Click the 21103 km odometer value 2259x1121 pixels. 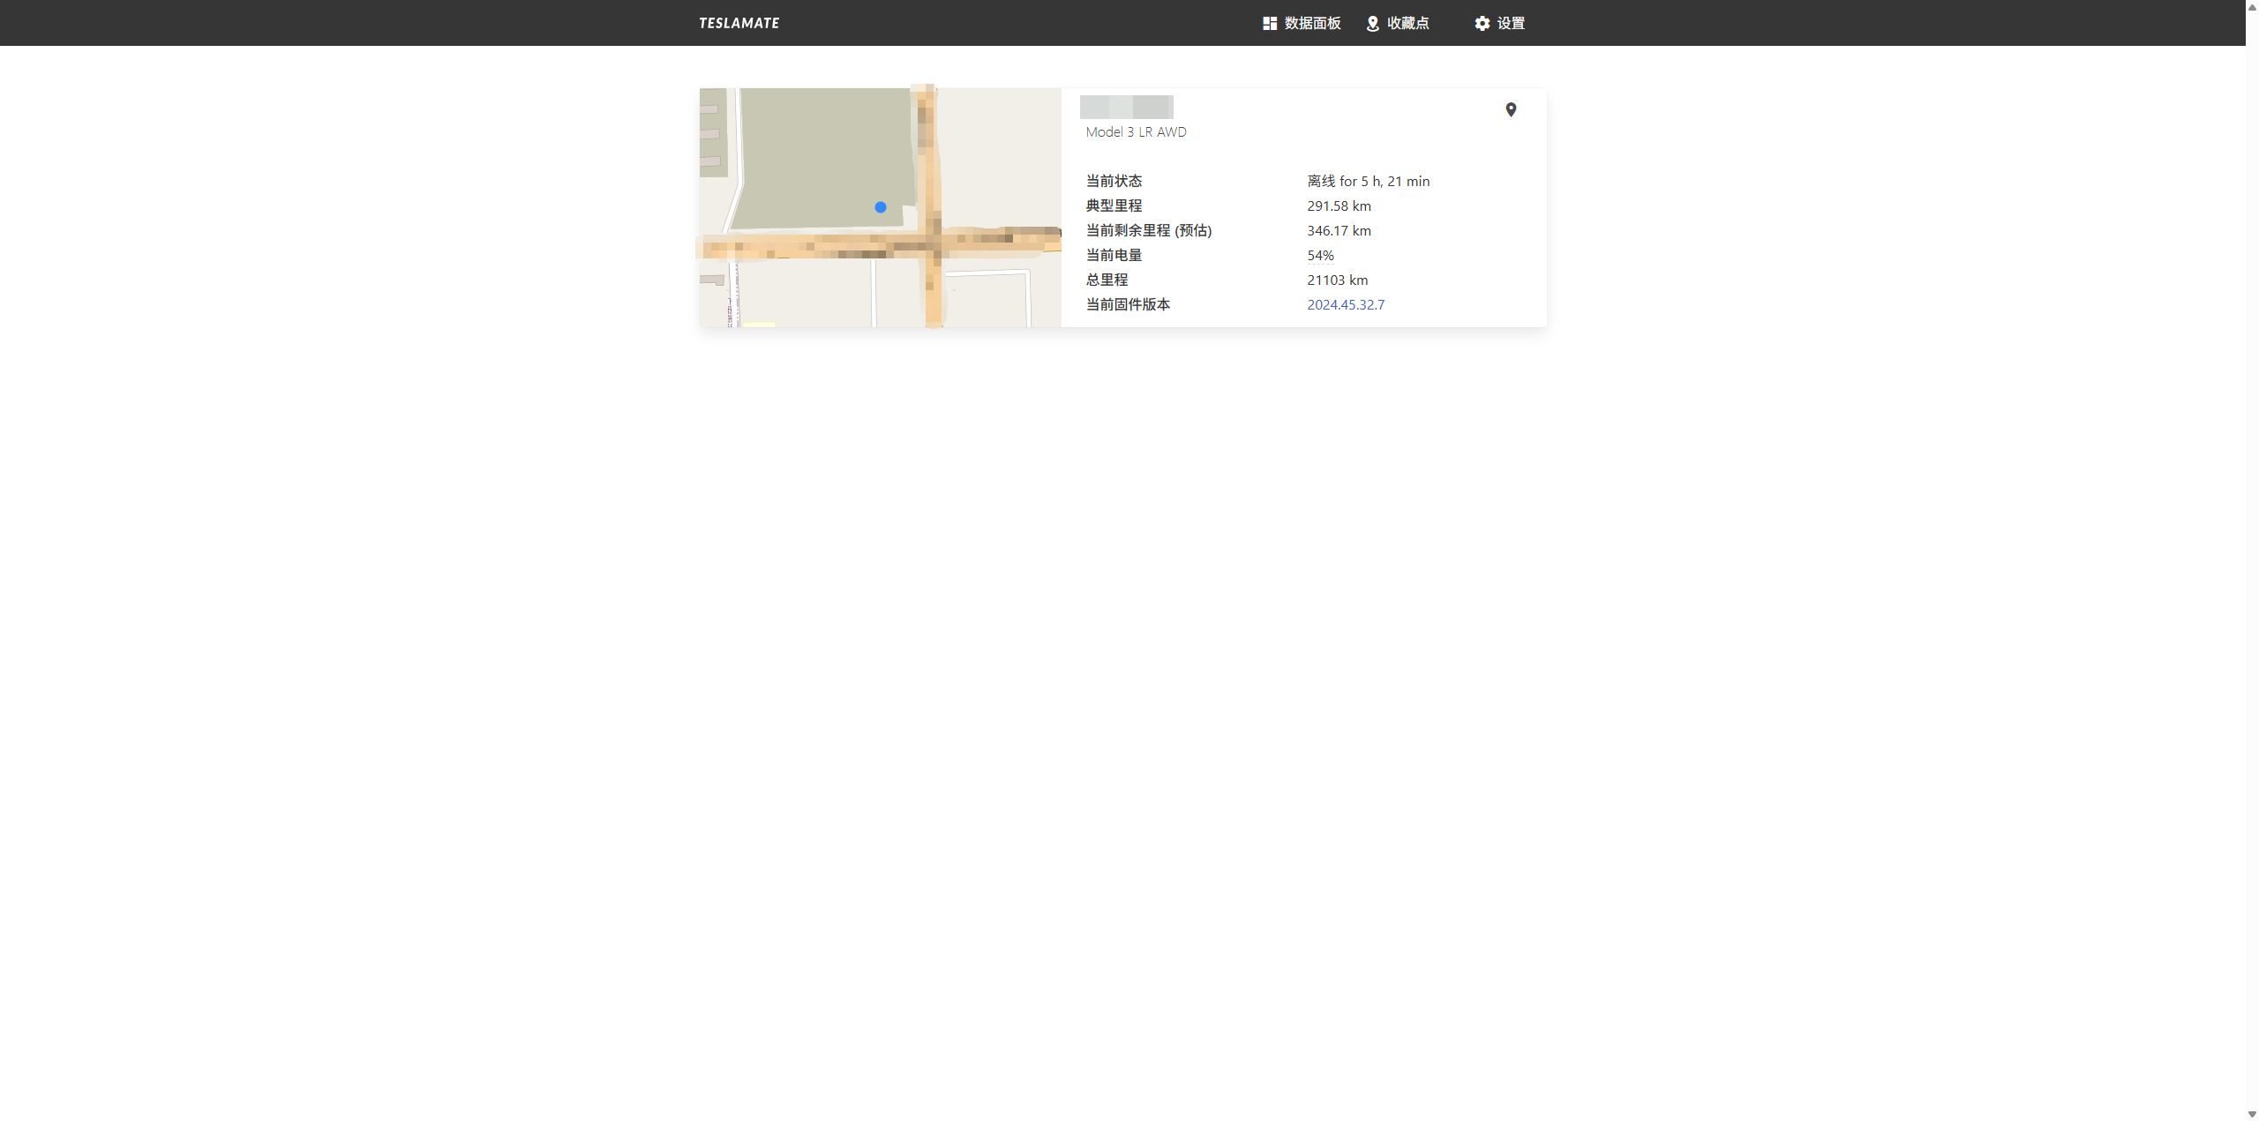coord(1337,280)
